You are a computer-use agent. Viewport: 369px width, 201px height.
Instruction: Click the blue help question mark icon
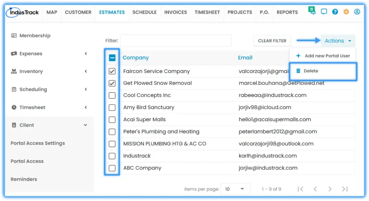pyautogui.click(x=335, y=12)
